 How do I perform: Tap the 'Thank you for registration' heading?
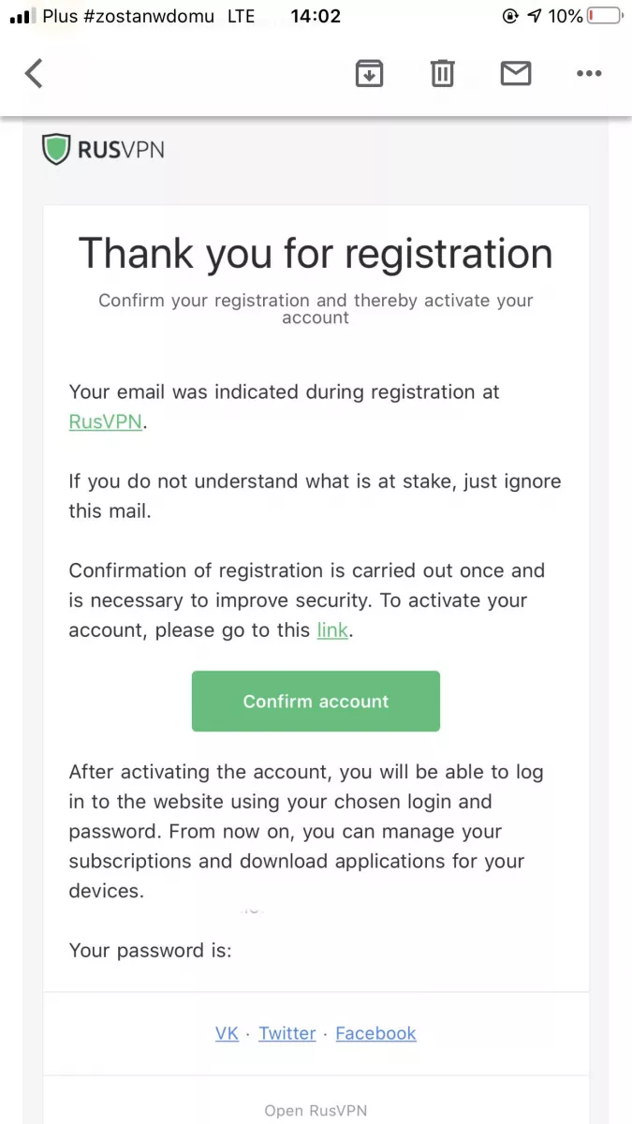[x=316, y=253]
